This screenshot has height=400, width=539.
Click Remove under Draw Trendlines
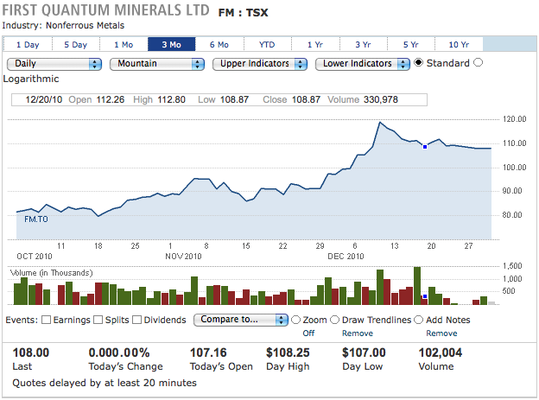pyautogui.click(x=358, y=333)
